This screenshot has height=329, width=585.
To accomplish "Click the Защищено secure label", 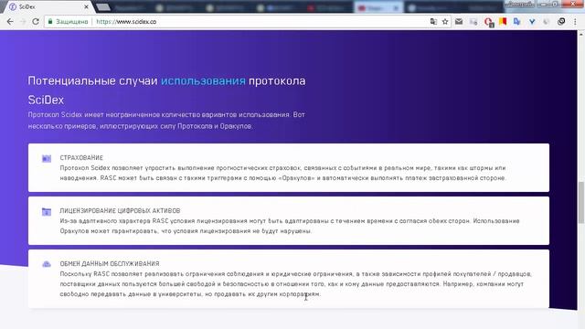I will pyautogui.click(x=71, y=22).
